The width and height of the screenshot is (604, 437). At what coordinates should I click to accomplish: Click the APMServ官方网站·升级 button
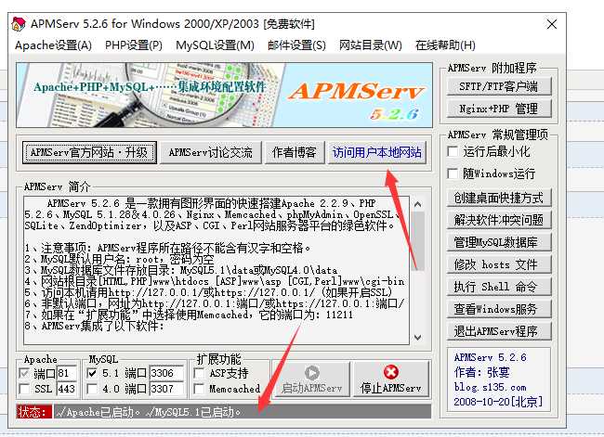89,152
